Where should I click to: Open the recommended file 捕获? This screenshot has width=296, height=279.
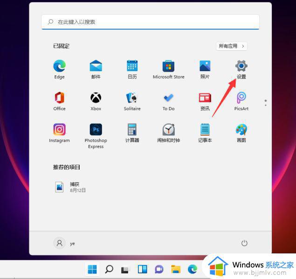tap(70, 187)
